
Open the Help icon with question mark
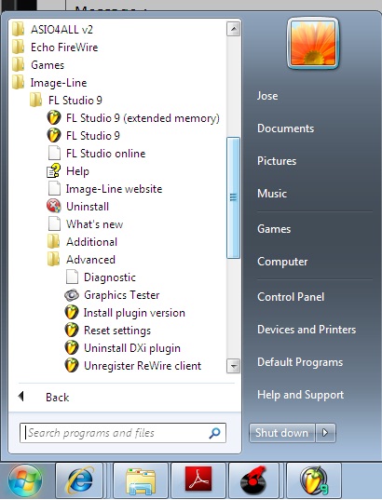coord(53,171)
